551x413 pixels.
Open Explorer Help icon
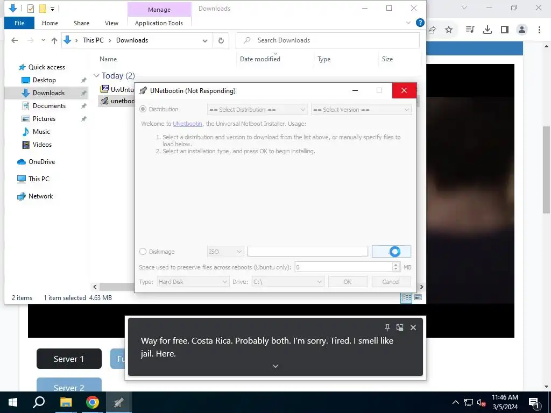click(420, 23)
